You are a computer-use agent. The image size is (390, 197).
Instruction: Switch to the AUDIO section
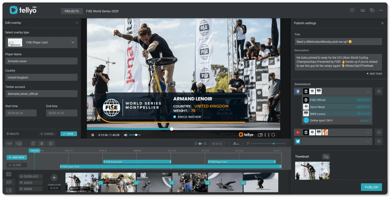point(30,183)
